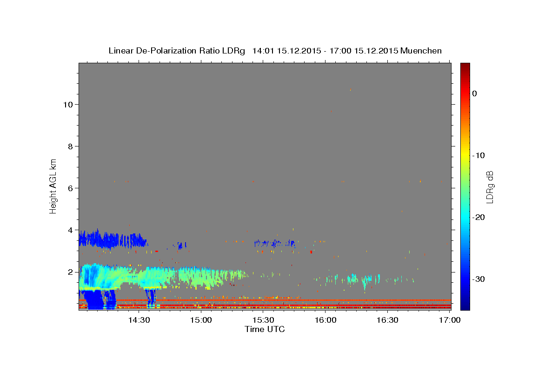This screenshot has width=558, height=372.
Task: Click the "LDRg dB" colorbar label
Action: coord(489,186)
